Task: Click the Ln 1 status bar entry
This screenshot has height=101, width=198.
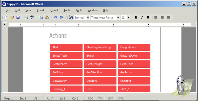Action: [63, 98]
